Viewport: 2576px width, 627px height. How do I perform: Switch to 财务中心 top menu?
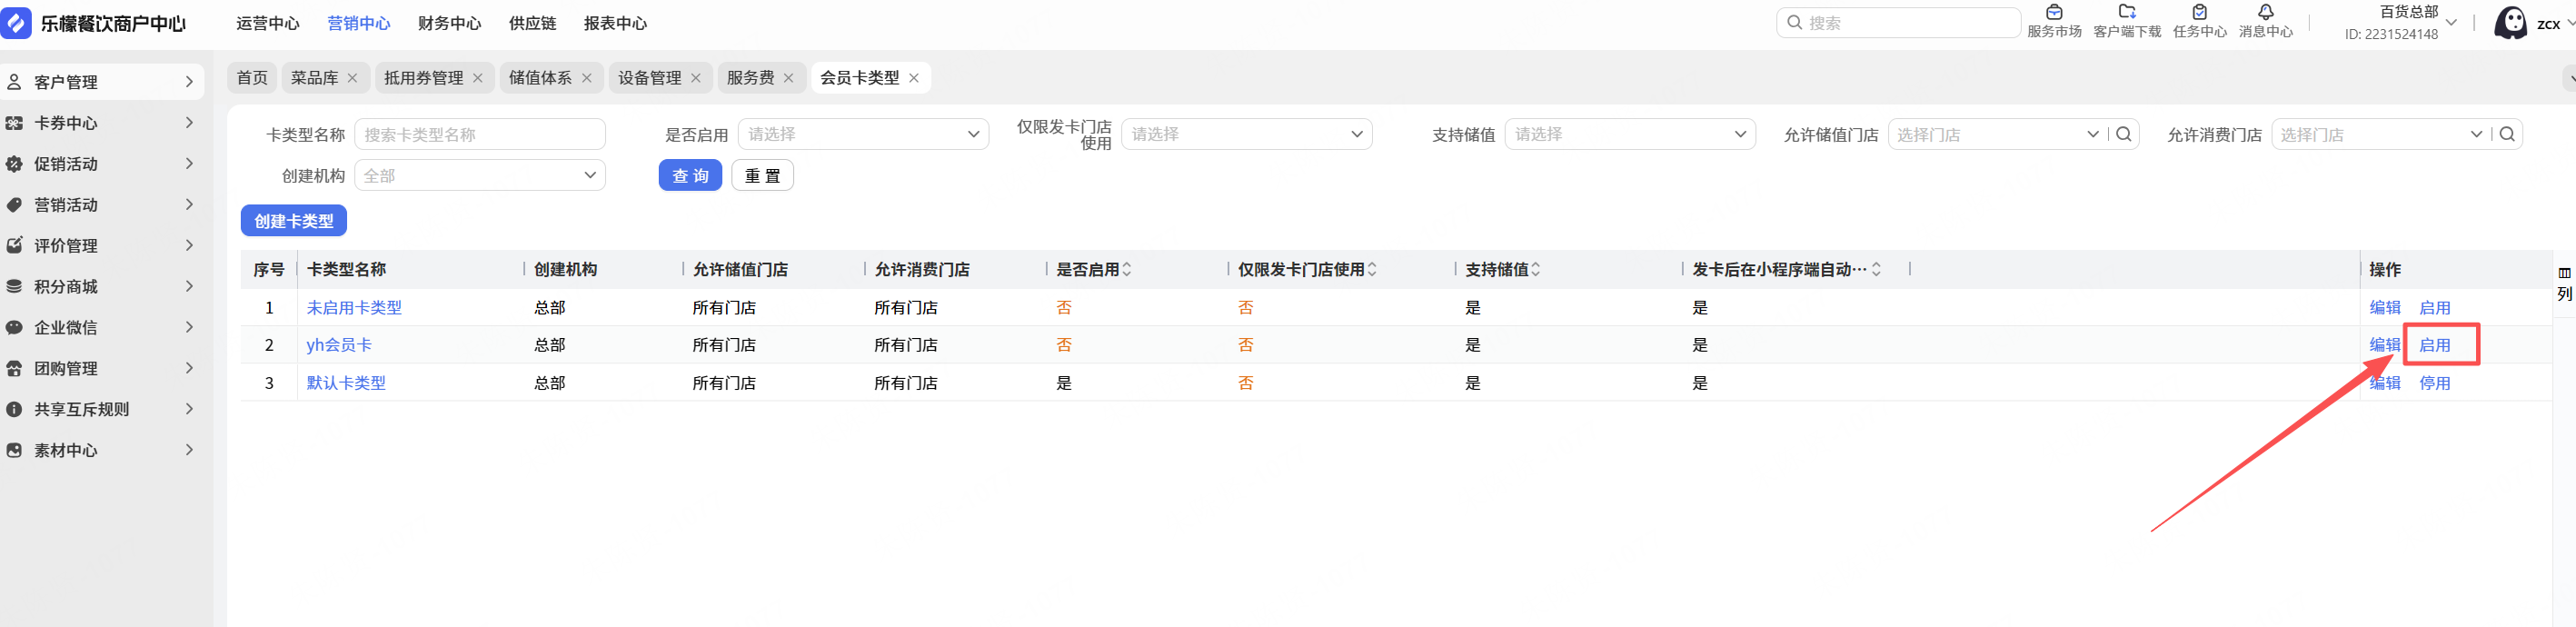coord(449,23)
